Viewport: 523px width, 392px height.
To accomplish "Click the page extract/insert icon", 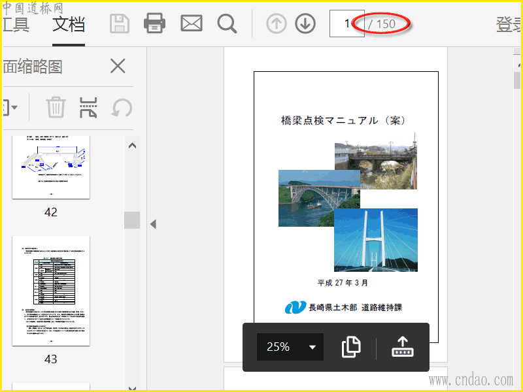I will pos(88,108).
